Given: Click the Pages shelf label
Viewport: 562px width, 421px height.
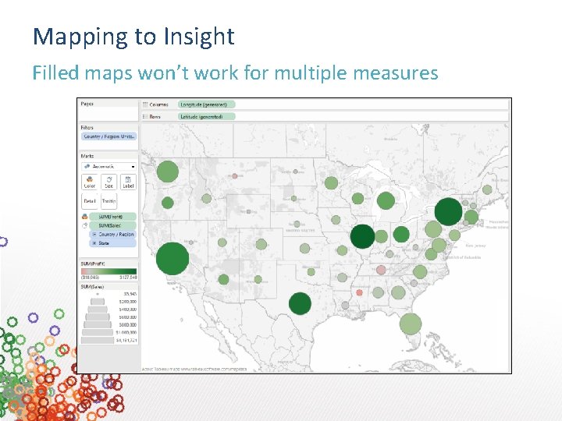Looking at the screenshot, I should point(87,104).
